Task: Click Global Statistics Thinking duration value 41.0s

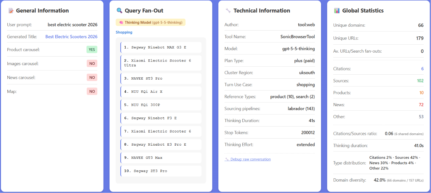Action: tap(419, 146)
